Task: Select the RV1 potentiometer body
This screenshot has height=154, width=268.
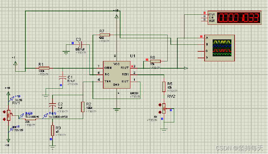Action: coord(9,115)
